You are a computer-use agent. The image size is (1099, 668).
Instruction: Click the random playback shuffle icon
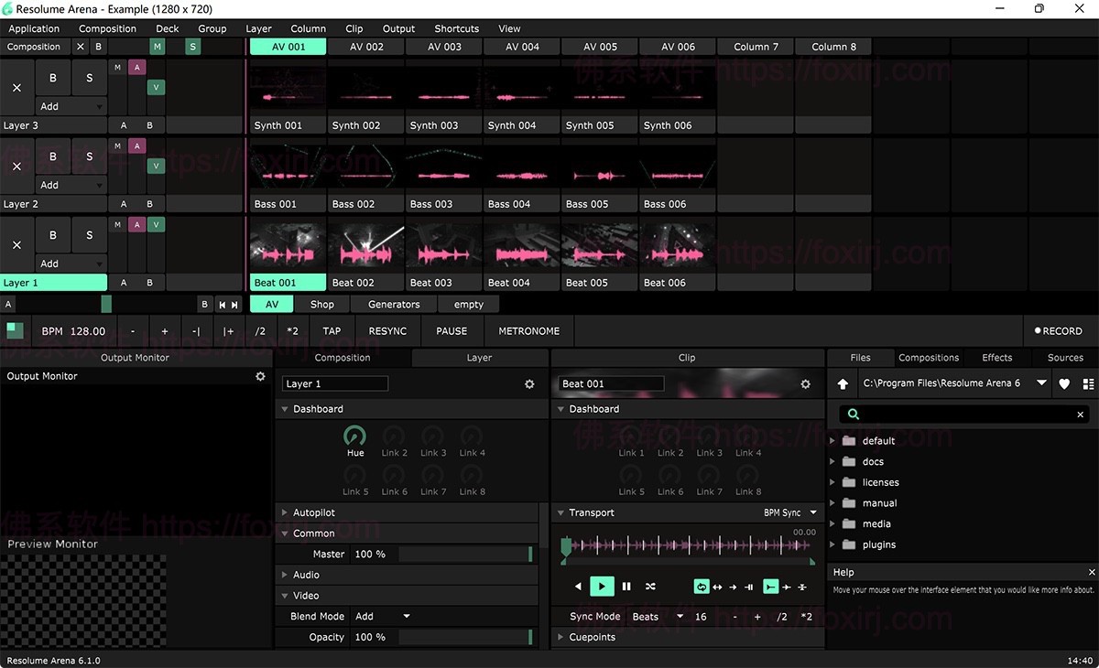650,587
